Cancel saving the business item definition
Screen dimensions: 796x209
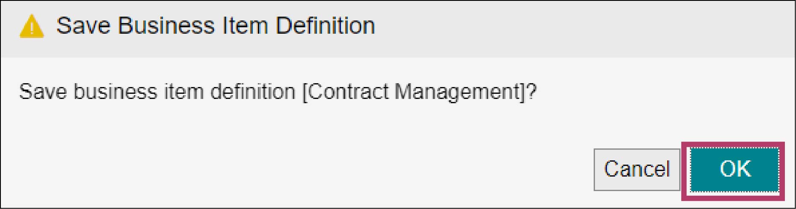point(636,169)
